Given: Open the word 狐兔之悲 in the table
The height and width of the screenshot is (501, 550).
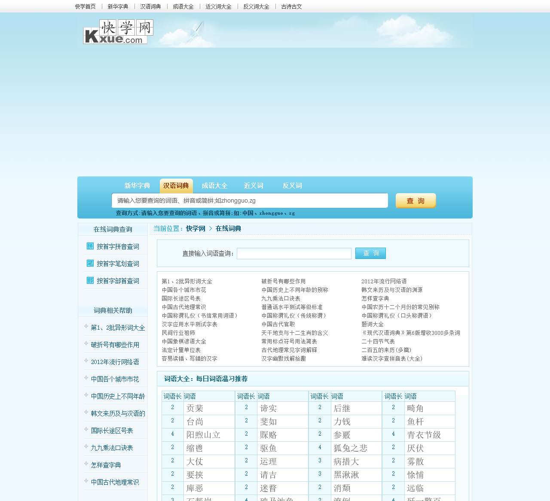Looking at the screenshot, I should tap(351, 448).
